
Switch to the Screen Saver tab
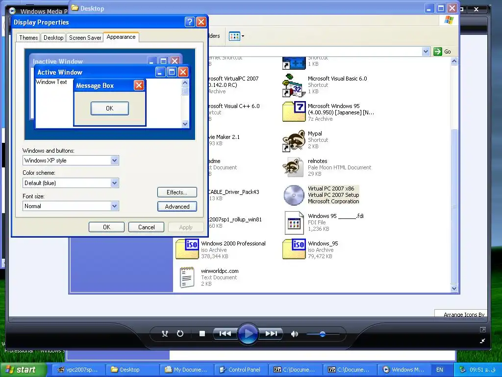[x=85, y=38]
